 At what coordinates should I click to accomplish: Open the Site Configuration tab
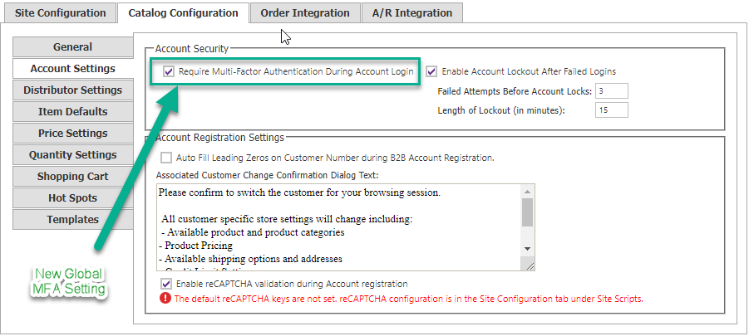coord(61,13)
